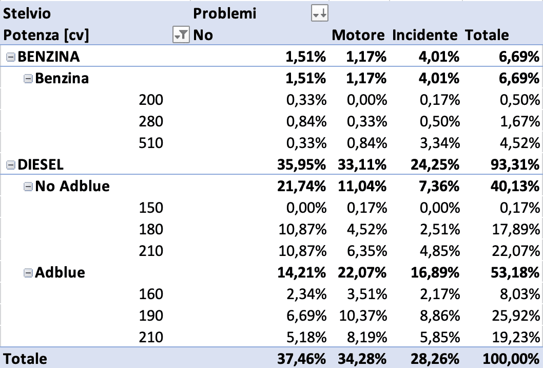
Task: Collapse the No Adblue subgroup
Action: (28, 187)
